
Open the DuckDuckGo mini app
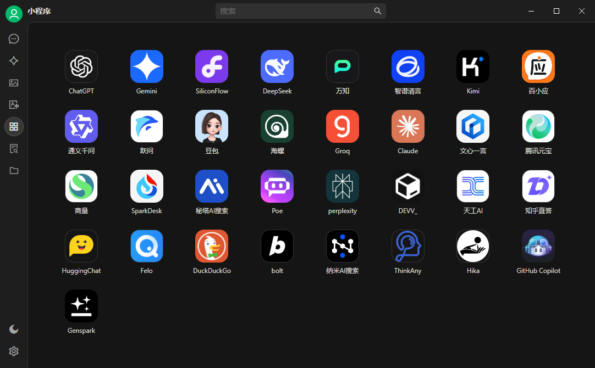pos(212,247)
